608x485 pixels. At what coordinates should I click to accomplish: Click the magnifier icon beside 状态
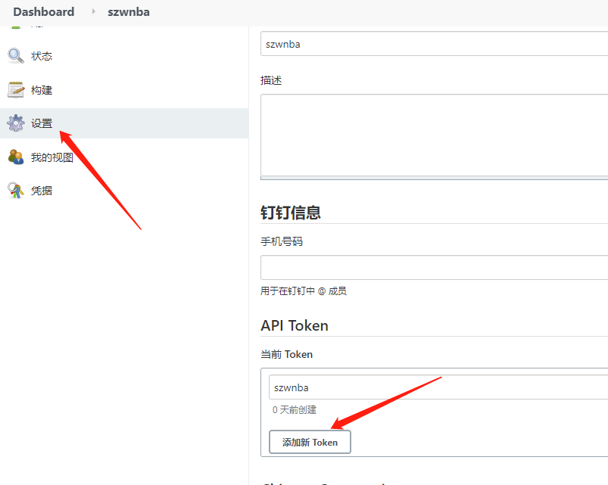pos(15,56)
